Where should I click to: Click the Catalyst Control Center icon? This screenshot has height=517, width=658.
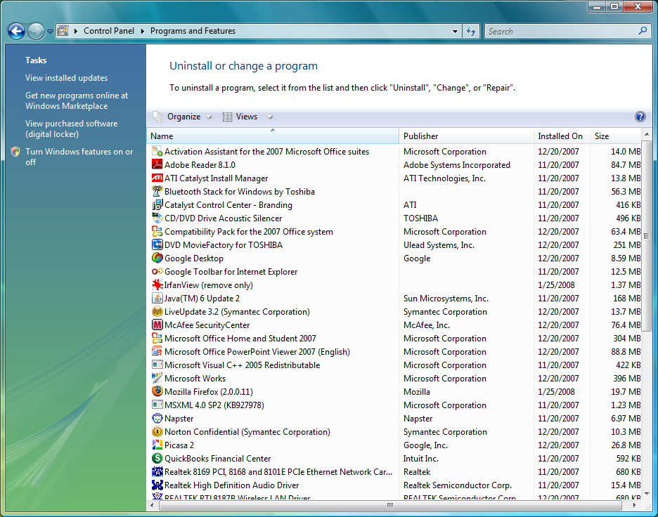(x=157, y=205)
